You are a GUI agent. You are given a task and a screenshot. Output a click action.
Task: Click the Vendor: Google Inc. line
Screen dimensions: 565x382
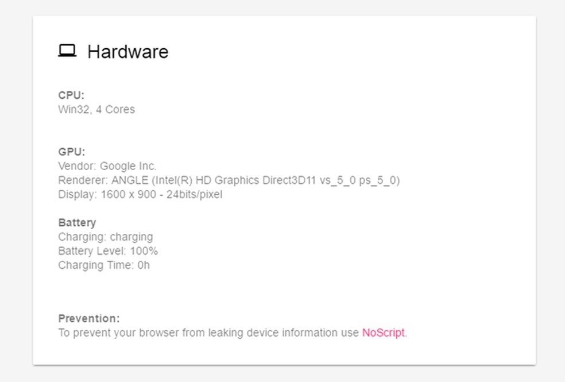(107, 166)
